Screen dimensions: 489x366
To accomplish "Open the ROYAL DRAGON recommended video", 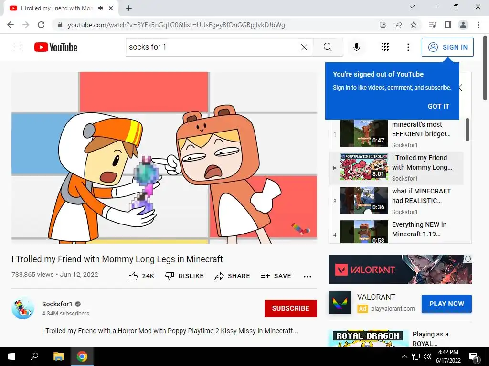I will click(368, 338).
